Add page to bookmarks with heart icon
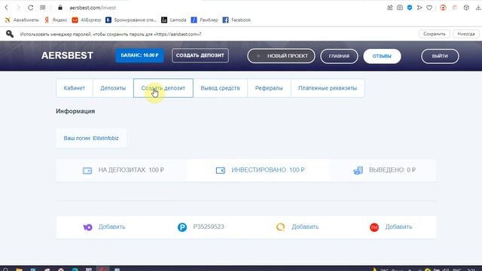Image resolution: width=482 pixels, height=271 pixels. pos(429,8)
